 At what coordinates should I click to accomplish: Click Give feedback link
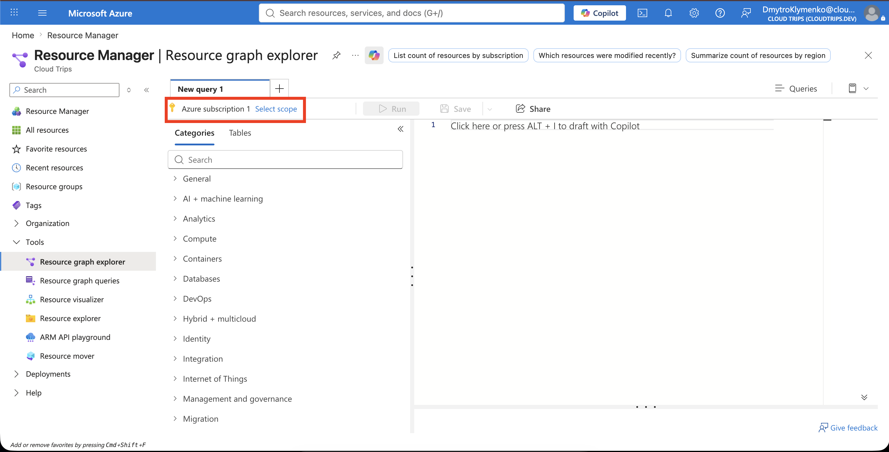(x=848, y=428)
